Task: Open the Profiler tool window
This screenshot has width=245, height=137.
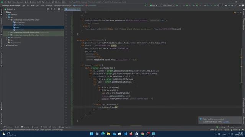Action: point(53,127)
